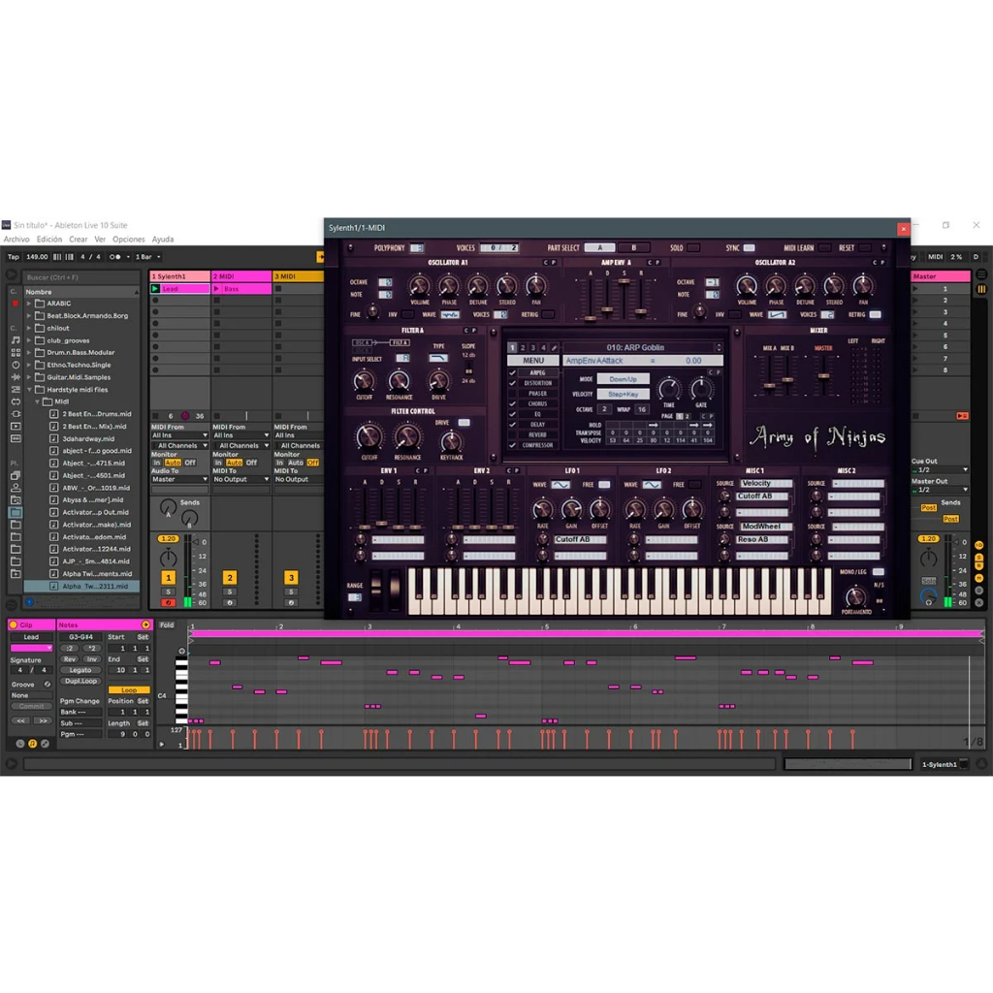This screenshot has height=993, width=993.
Task: Show the notes box icon below the Clip box
Action: [32, 744]
